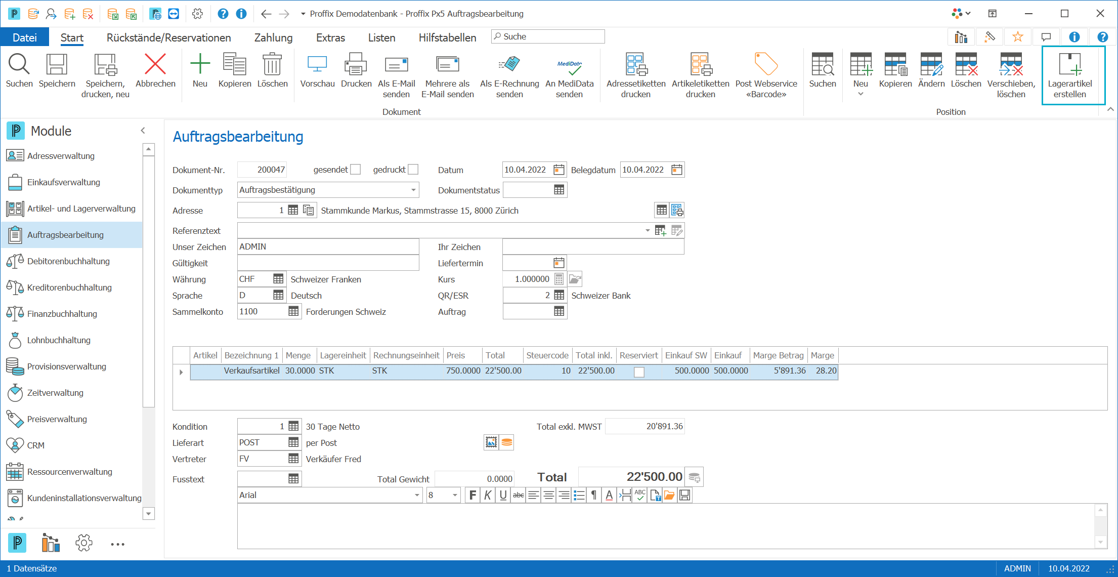Open the Lohnbuchhaltung module
Viewport: 1118px width, 577px height.
[x=72, y=340]
